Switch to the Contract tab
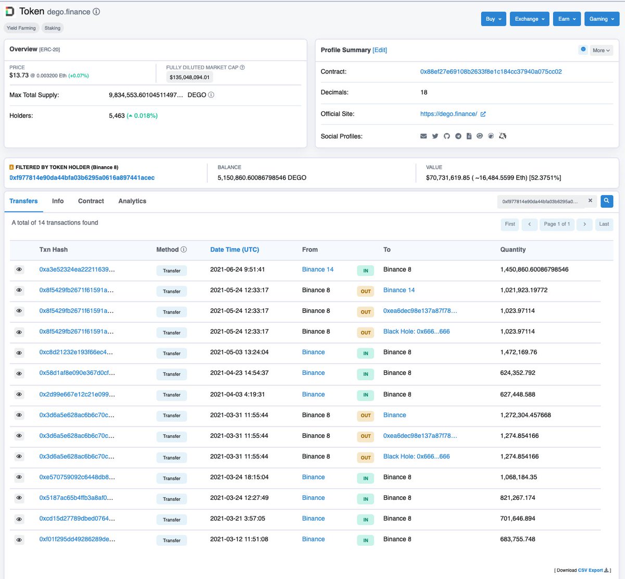This screenshot has height=579, width=625. tap(91, 201)
